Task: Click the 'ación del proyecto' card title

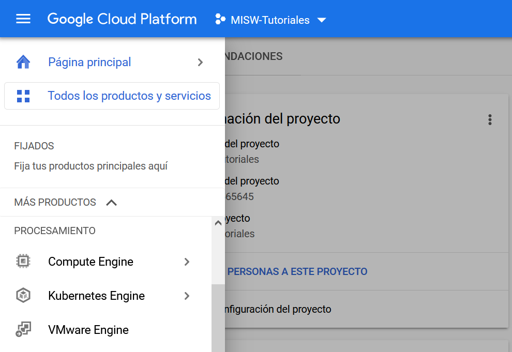Action: [x=282, y=119]
